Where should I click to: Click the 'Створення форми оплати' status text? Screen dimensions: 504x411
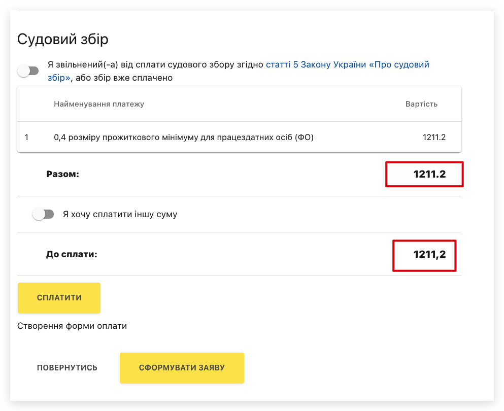pos(72,326)
